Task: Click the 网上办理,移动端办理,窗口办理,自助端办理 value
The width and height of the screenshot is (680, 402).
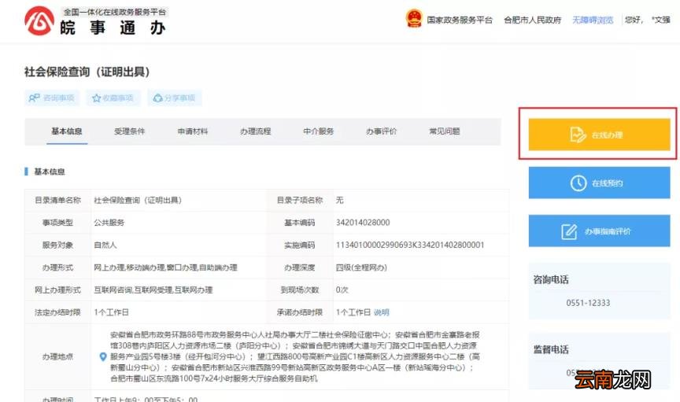Action: (165, 267)
